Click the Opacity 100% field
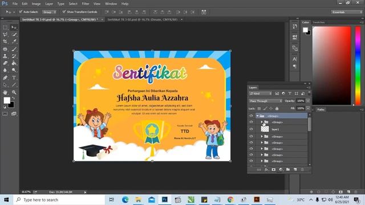 (x=301, y=101)
